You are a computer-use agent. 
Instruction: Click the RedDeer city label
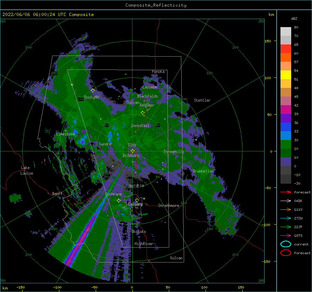pos(147,105)
